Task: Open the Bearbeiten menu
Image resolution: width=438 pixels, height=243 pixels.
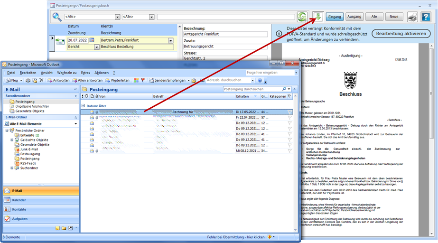Action: click(x=28, y=73)
